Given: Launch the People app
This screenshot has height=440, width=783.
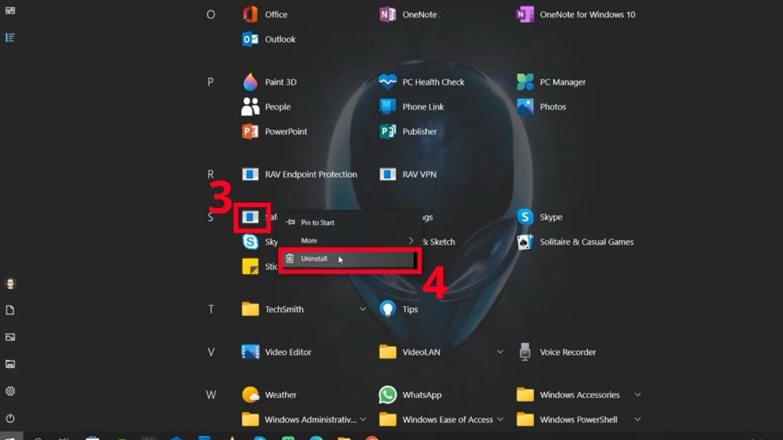Looking at the screenshot, I should (x=266, y=107).
